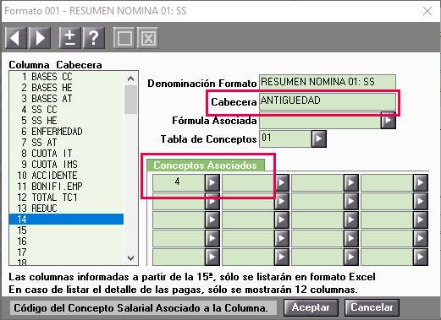The width and height of the screenshot is (441, 320).
Task: Click the empty square toolbar icon
Action: tap(124, 37)
